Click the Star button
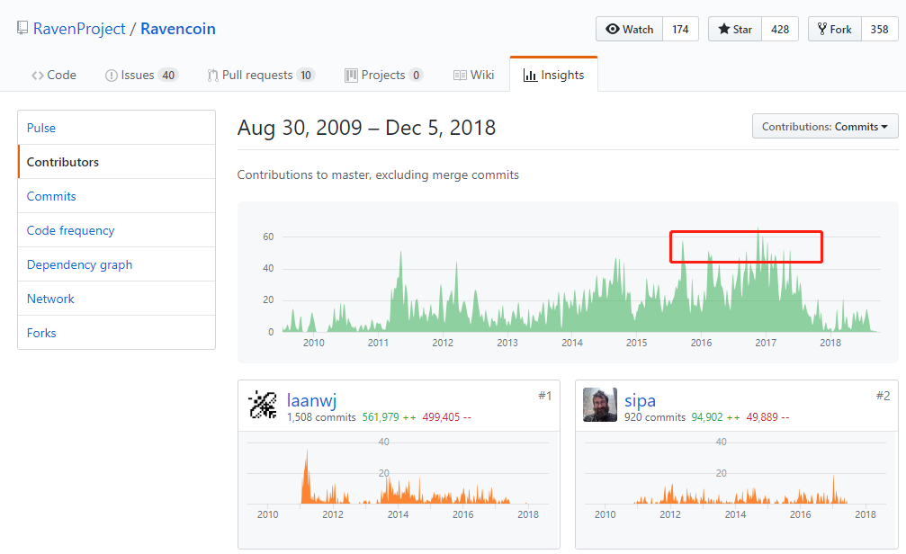Viewport: 906px width, 554px height. coord(735,29)
